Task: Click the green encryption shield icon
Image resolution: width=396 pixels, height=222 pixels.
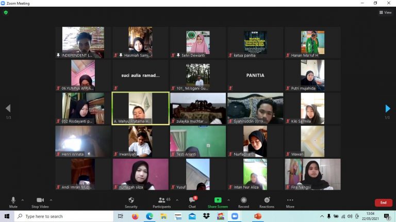Action: point(6,12)
